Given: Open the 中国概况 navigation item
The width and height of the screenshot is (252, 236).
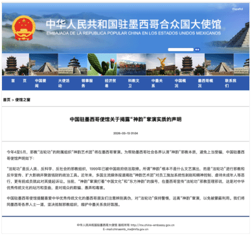Looking at the screenshot, I should click(180, 83).
